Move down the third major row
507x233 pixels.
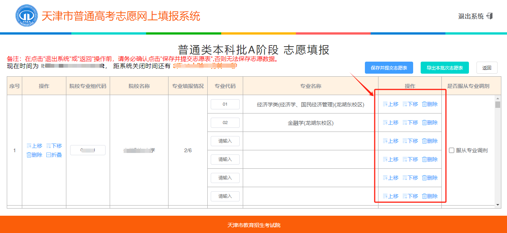pos(410,141)
